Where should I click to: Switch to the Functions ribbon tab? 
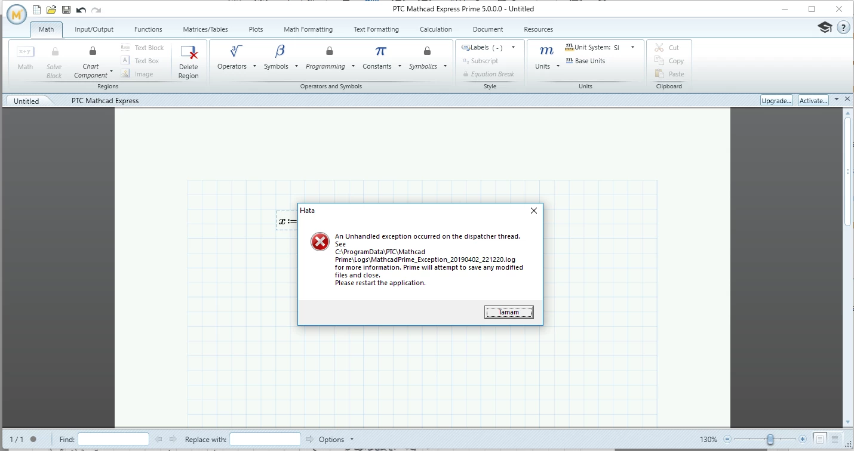click(x=148, y=29)
